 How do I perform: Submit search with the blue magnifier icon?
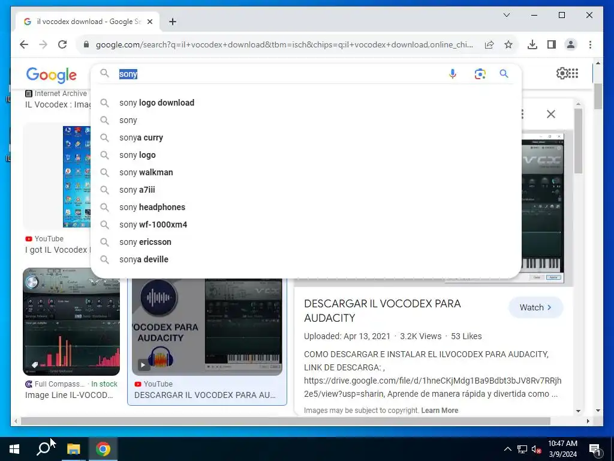tap(504, 74)
